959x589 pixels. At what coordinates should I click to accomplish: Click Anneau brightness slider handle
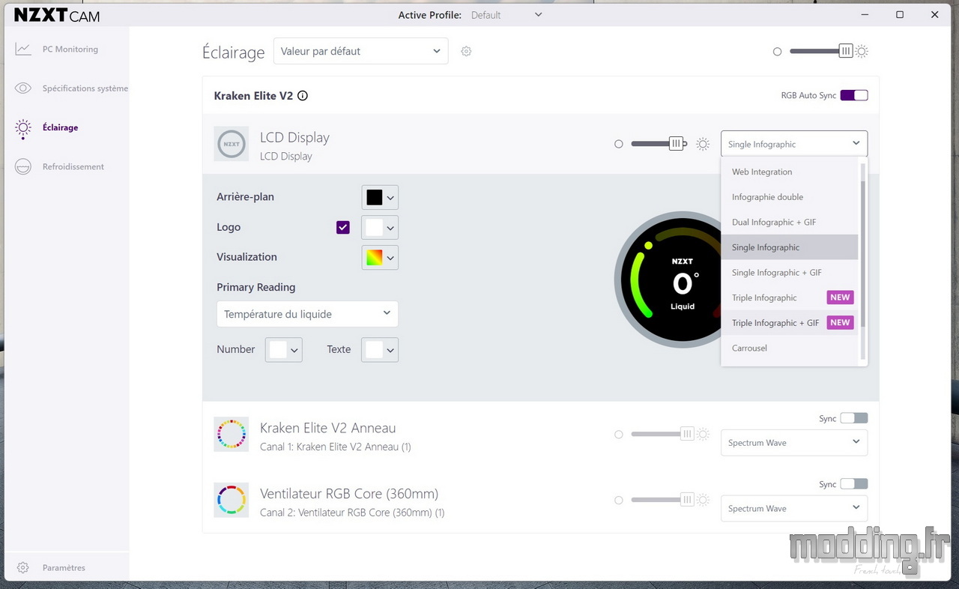[687, 434]
